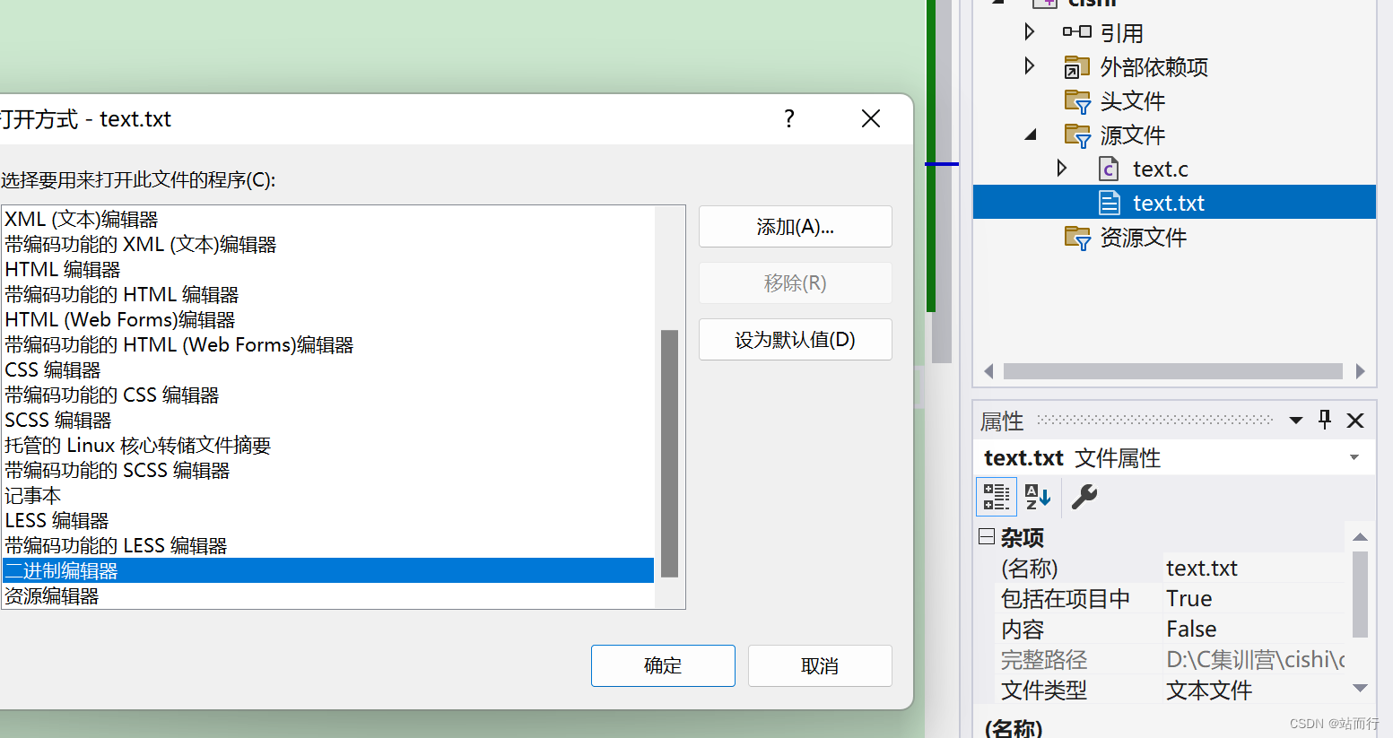Click the 添加(A)... button
The height and width of the screenshot is (738, 1393).
coord(796,227)
